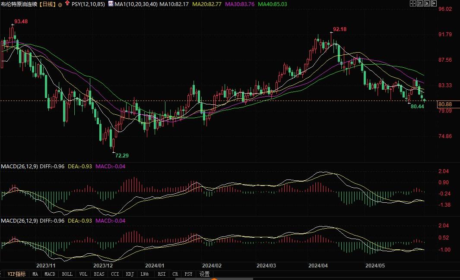Click the crosshair cursor icon at top right
The height and width of the screenshot is (280, 460).
412,3
